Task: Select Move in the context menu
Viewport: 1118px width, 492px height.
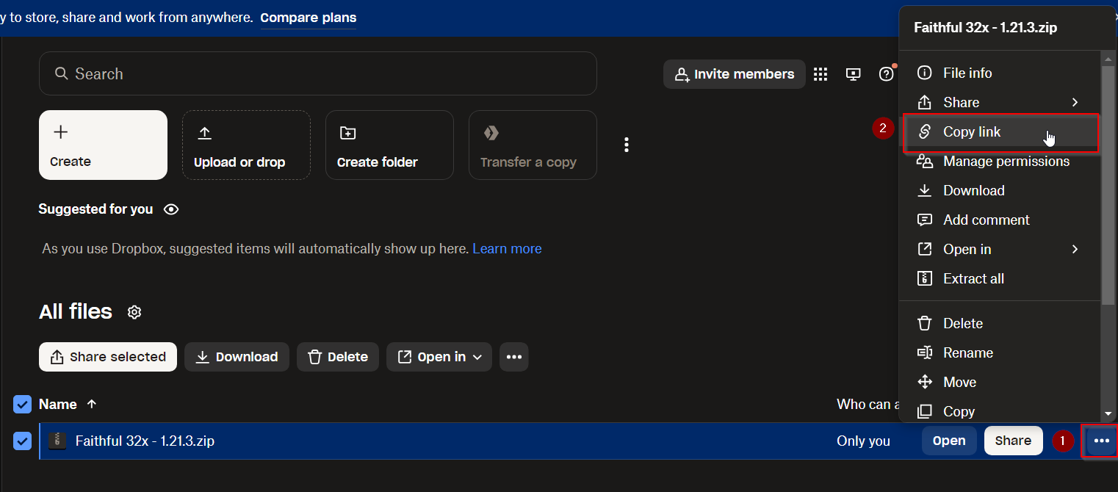Action: tap(1000, 382)
